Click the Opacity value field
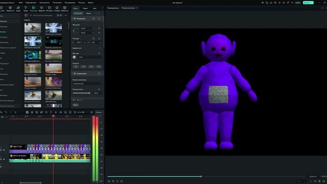327x184 pixels. (x=97, y=93)
